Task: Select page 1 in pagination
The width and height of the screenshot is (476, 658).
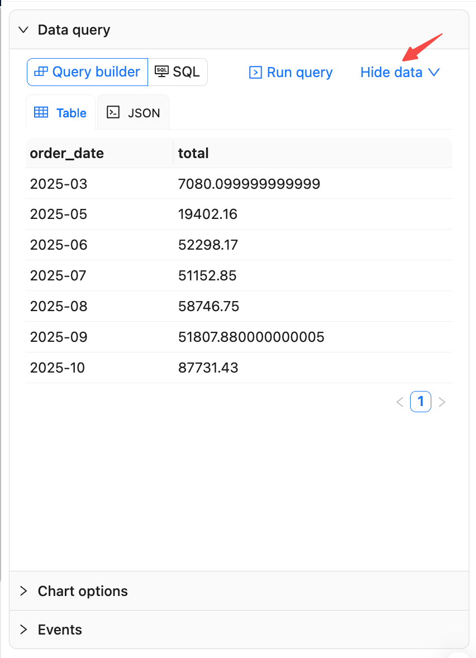Action: pyautogui.click(x=421, y=402)
